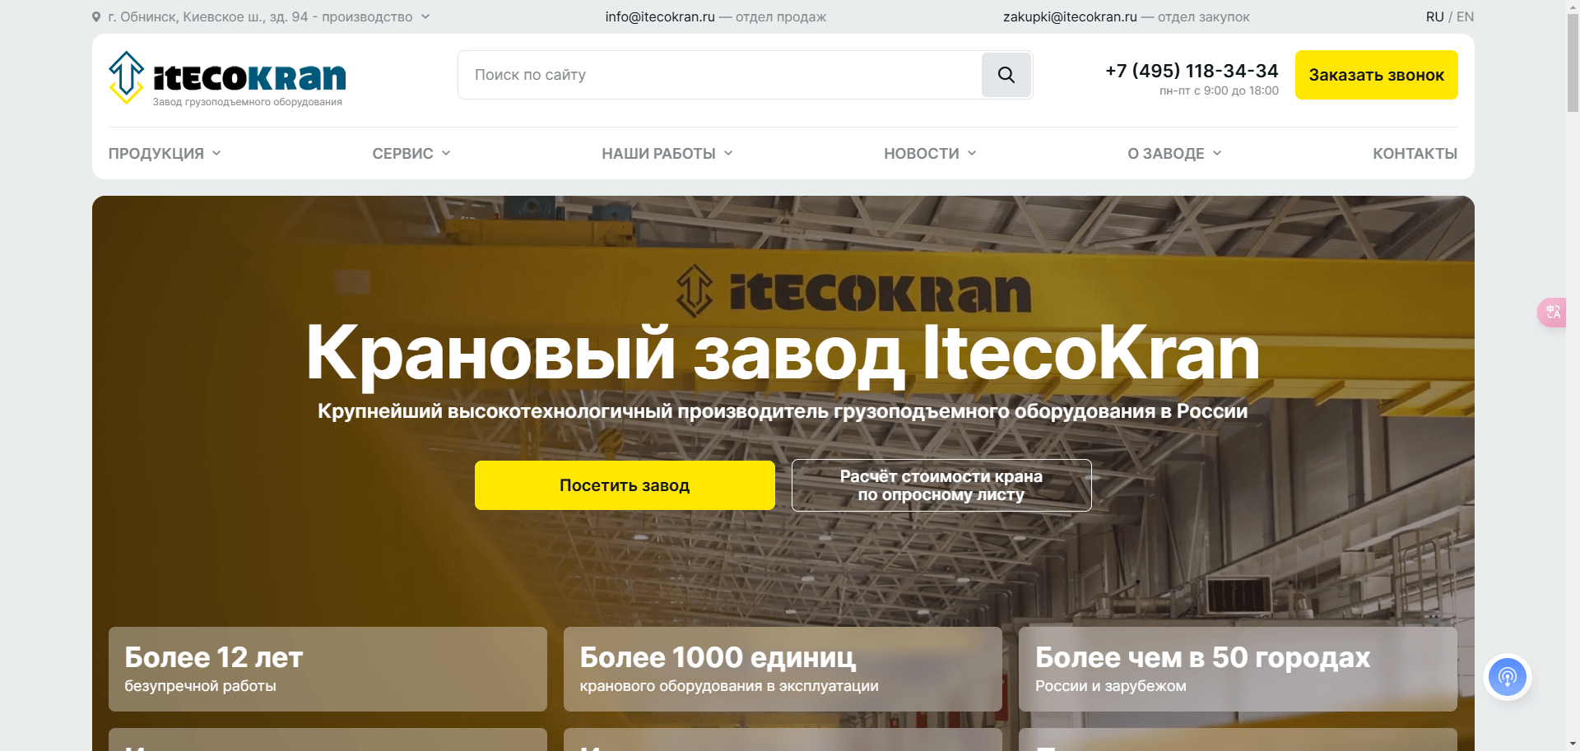
Task: Click the info@itecokran.ru email link
Action: 660,16
